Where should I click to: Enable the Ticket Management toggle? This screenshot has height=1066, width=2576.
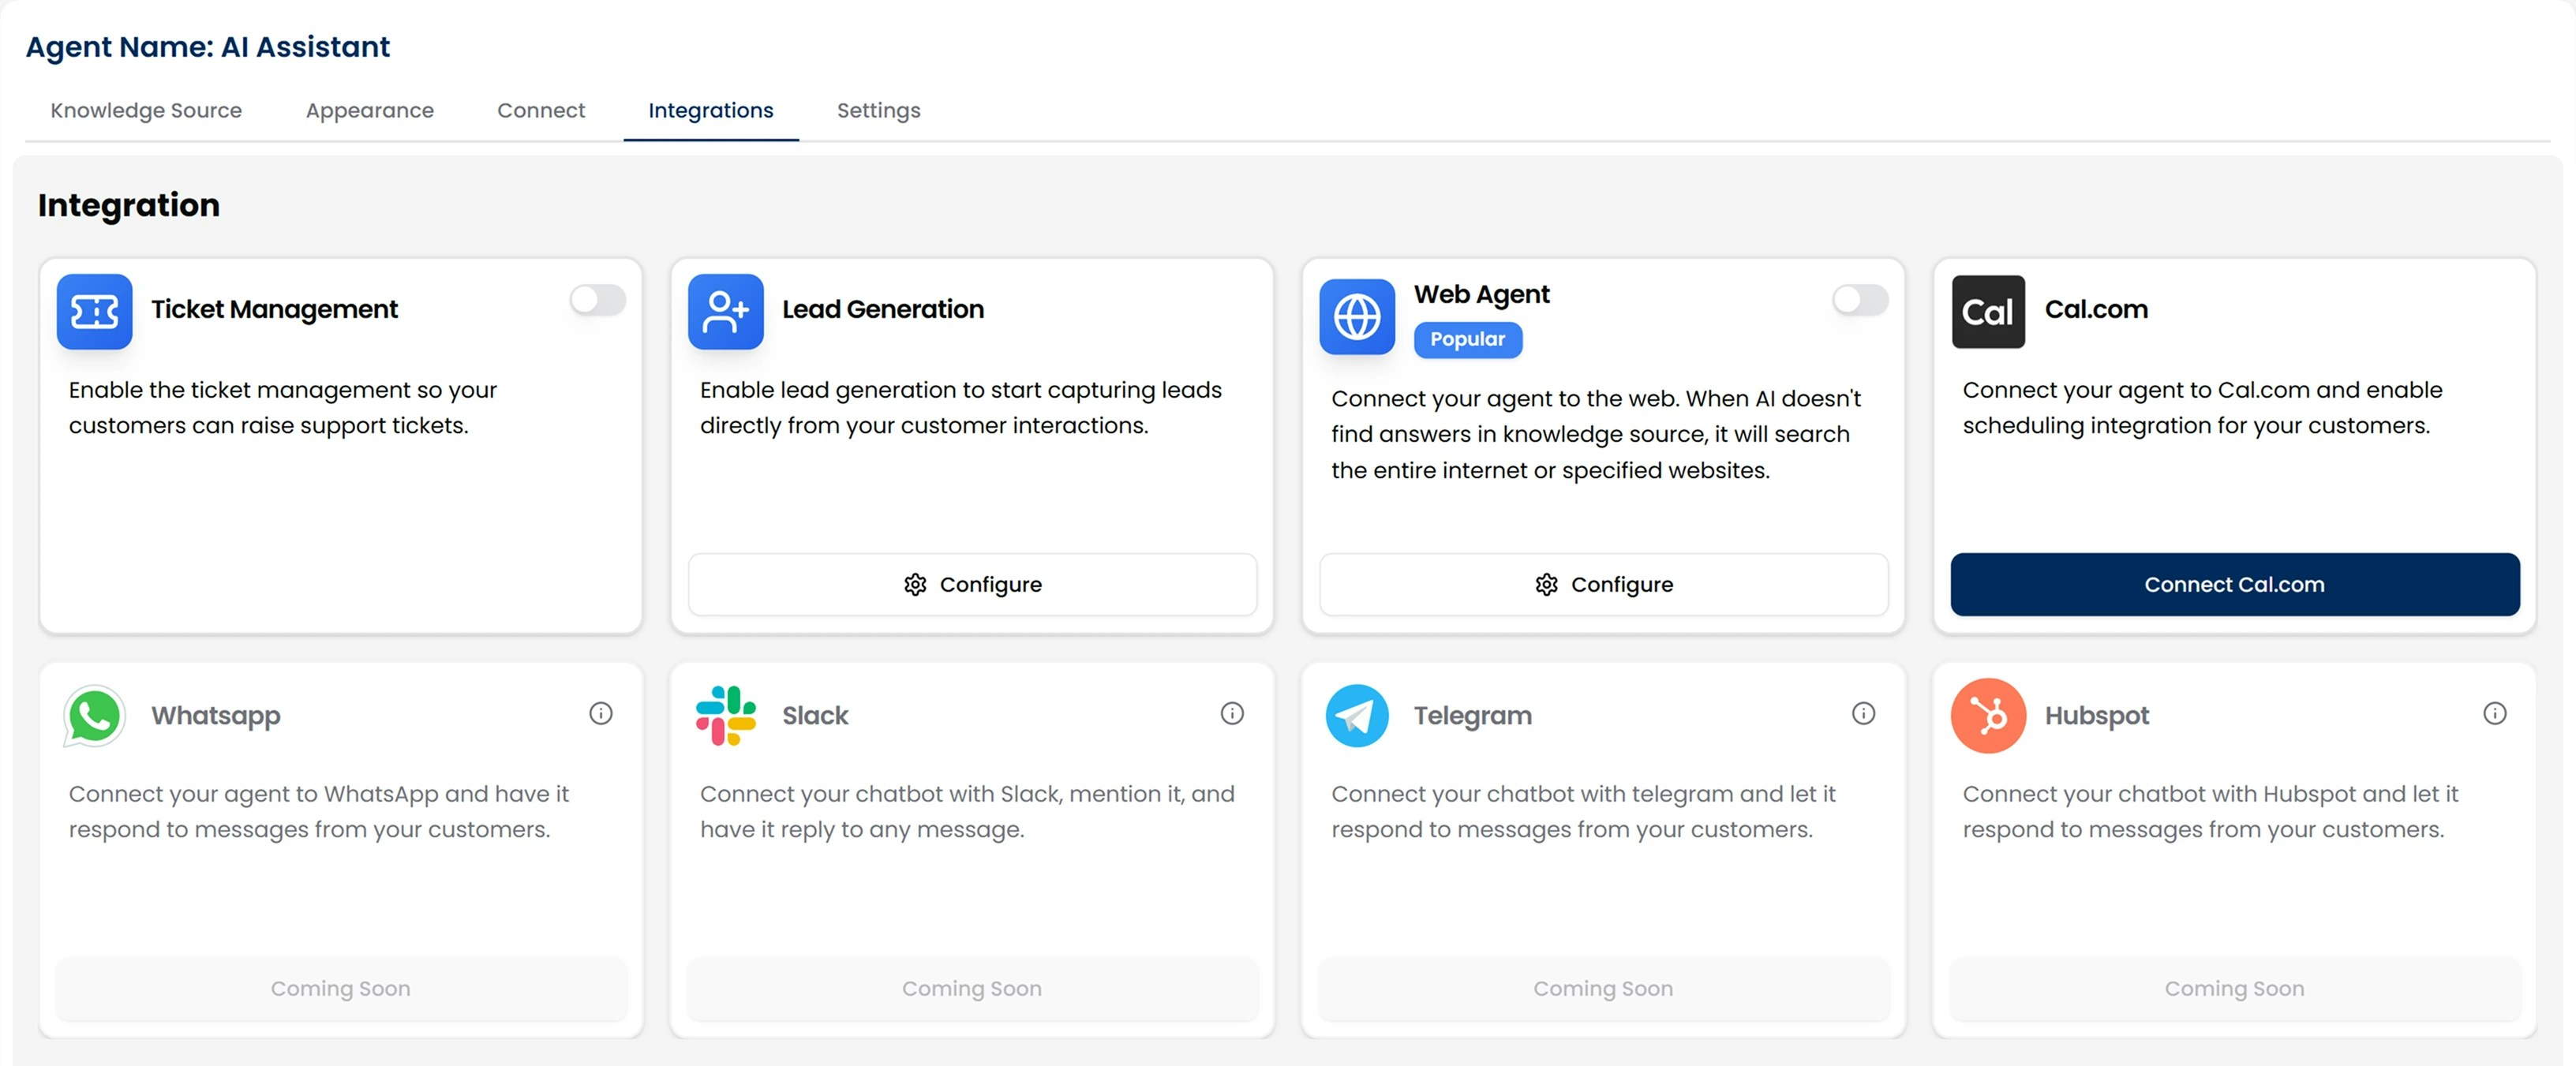(x=597, y=299)
